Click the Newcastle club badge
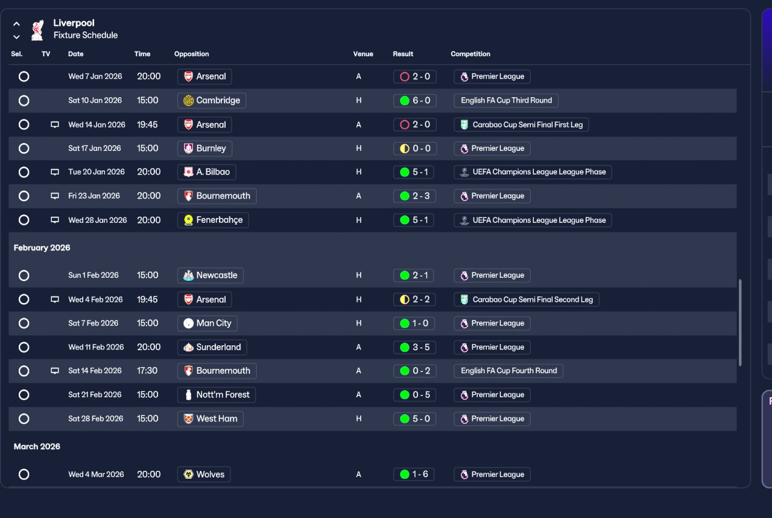This screenshot has width=772, height=518. click(189, 275)
